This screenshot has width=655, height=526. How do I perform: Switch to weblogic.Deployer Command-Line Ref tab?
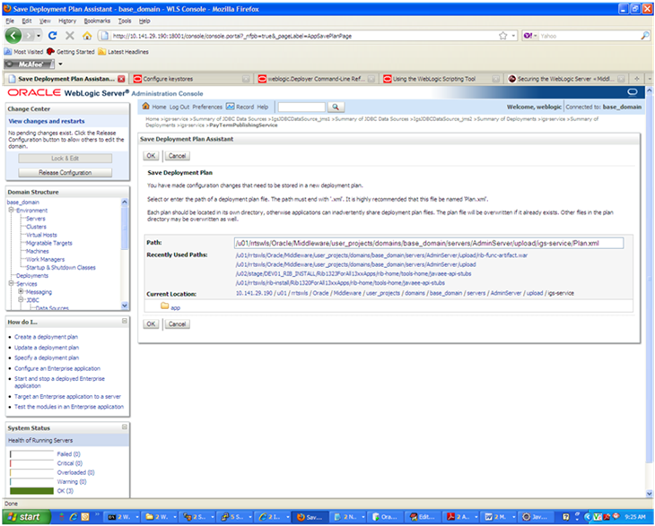[x=316, y=79]
